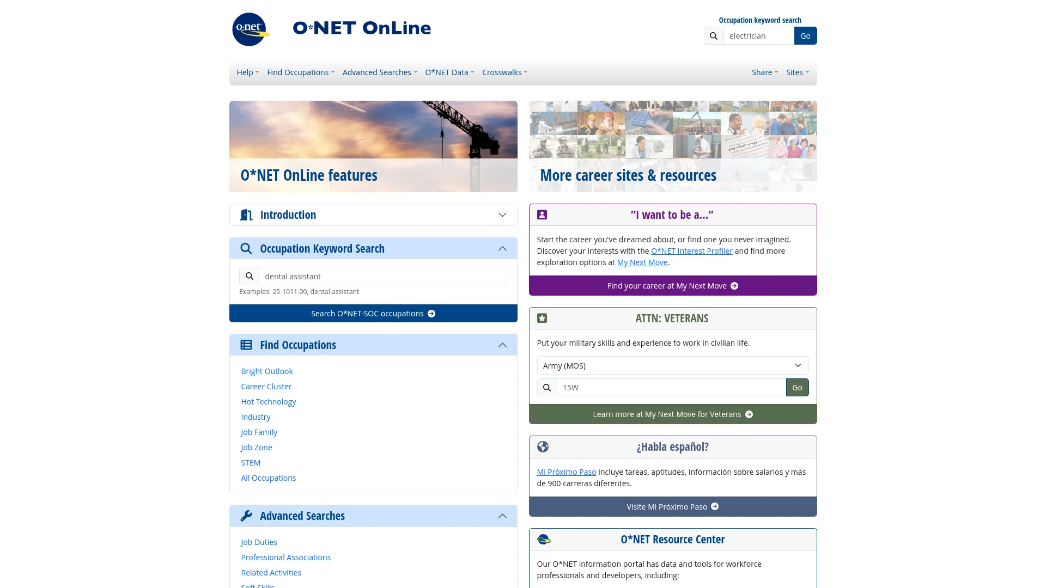Image resolution: width=1046 pixels, height=588 pixels.
Task: Click the magnifier icon beside electrician search
Action: (714, 36)
